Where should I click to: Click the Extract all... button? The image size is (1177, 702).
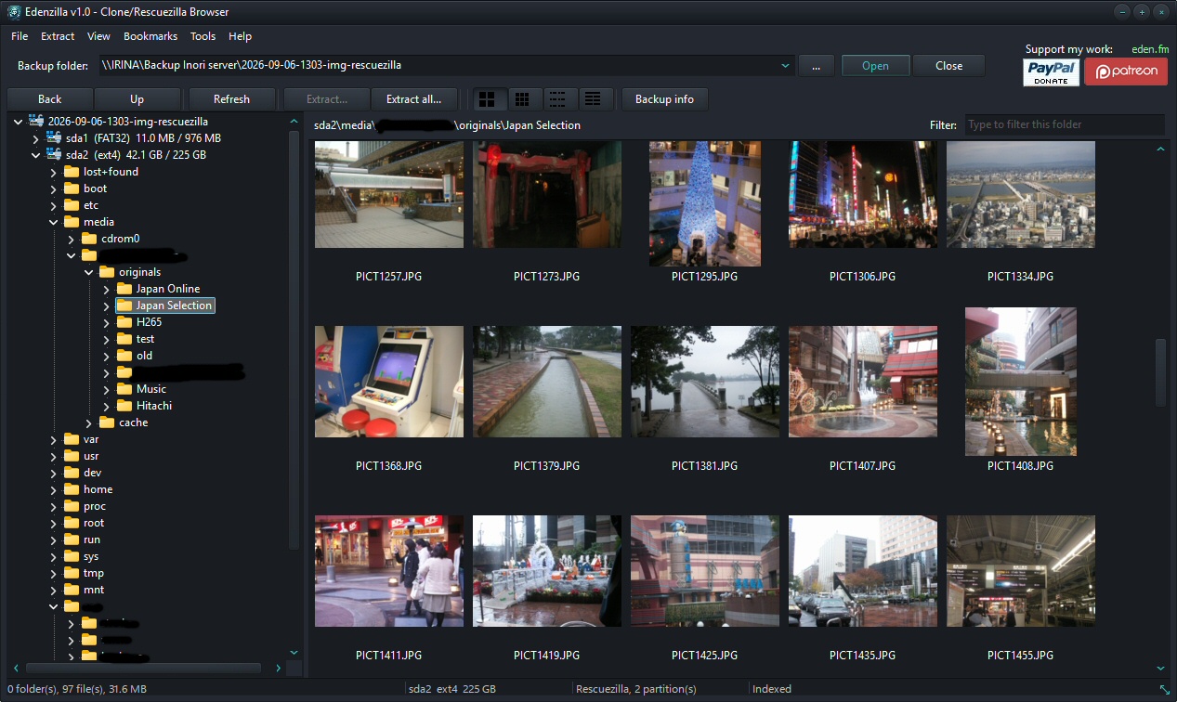click(x=413, y=99)
